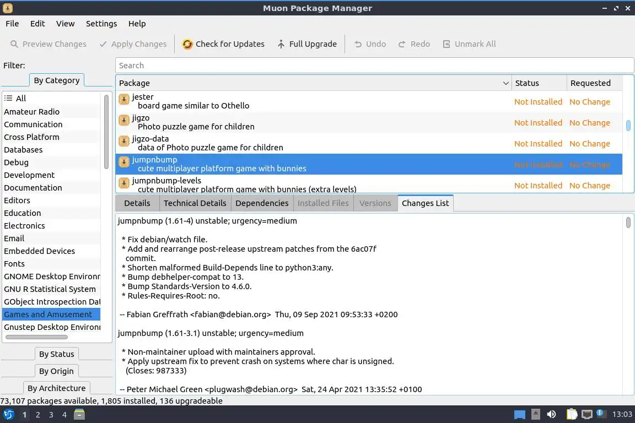
Task: Click the package icon beside jigzo-data
Action: point(124,141)
